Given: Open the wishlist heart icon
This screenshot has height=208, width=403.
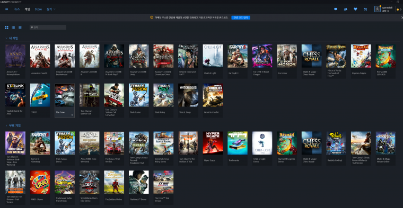Looking at the screenshot, I should tap(355, 9).
